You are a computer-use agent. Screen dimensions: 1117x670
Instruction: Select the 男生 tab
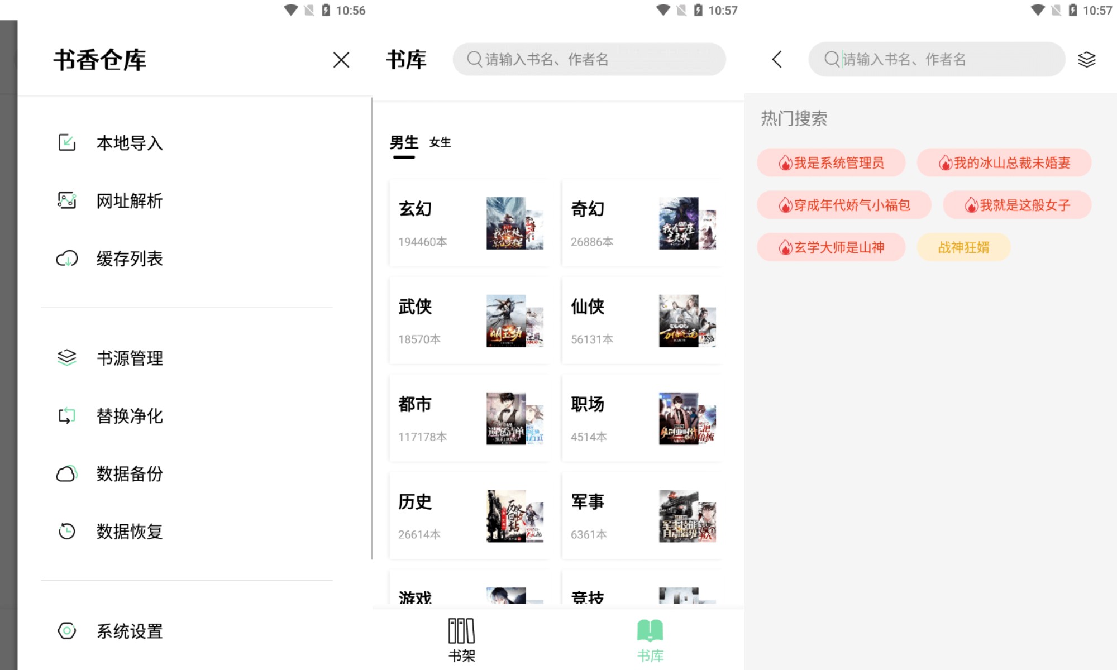tap(404, 142)
